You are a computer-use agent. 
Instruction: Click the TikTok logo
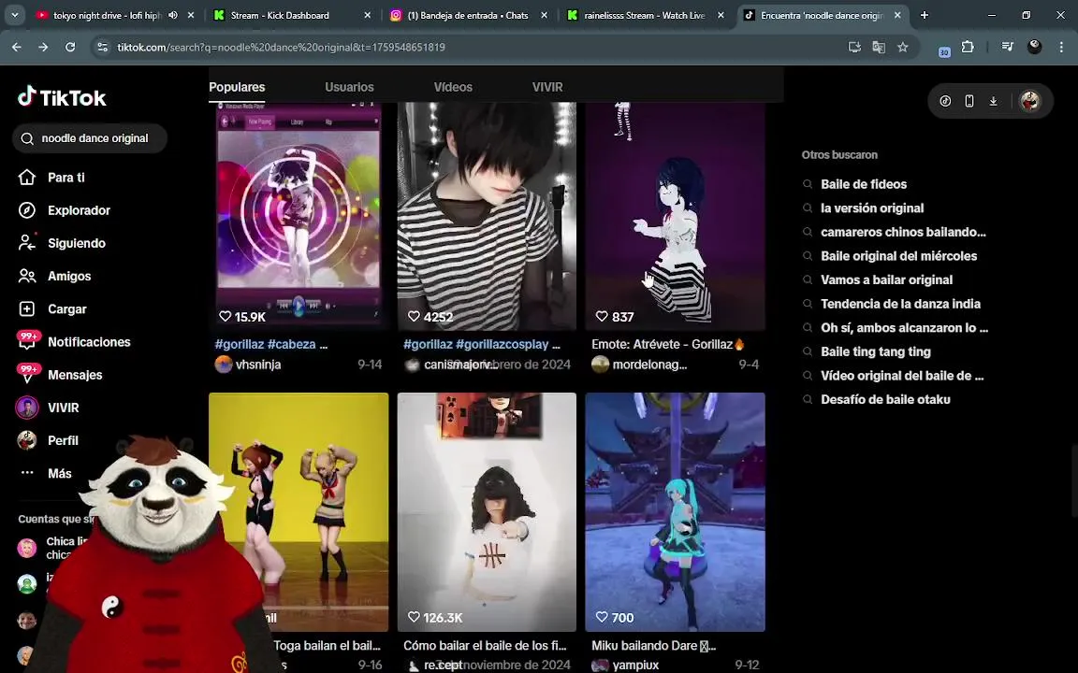pyautogui.click(x=62, y=97)
